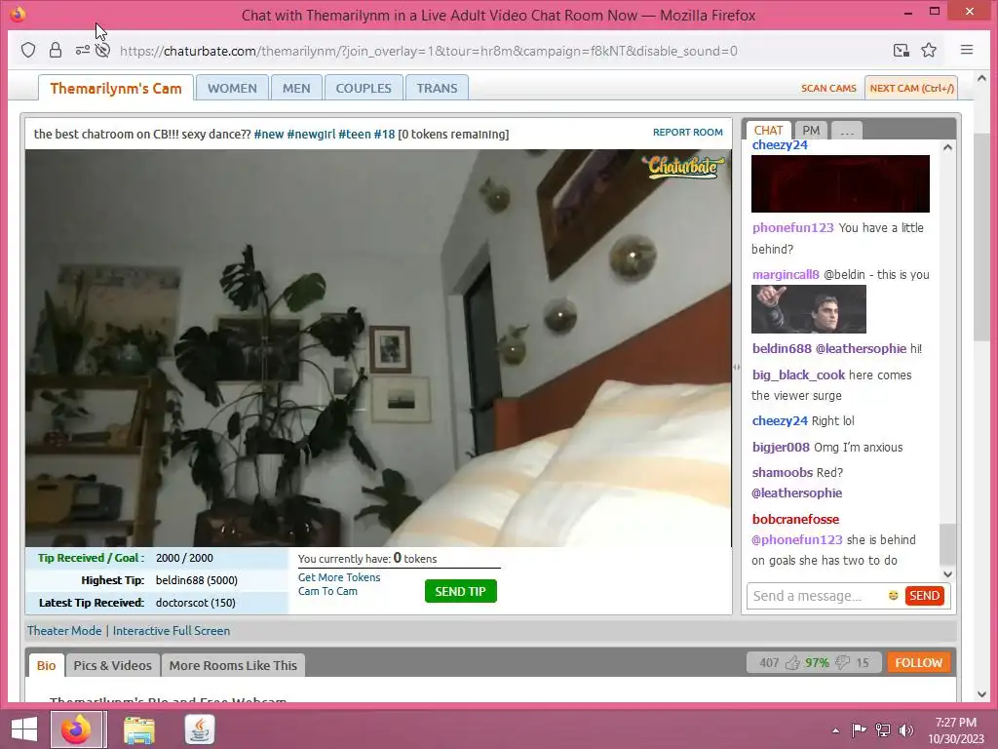Click the pointing man chat image
This screenshot has width=998, height=749.
tap(808, 309)
